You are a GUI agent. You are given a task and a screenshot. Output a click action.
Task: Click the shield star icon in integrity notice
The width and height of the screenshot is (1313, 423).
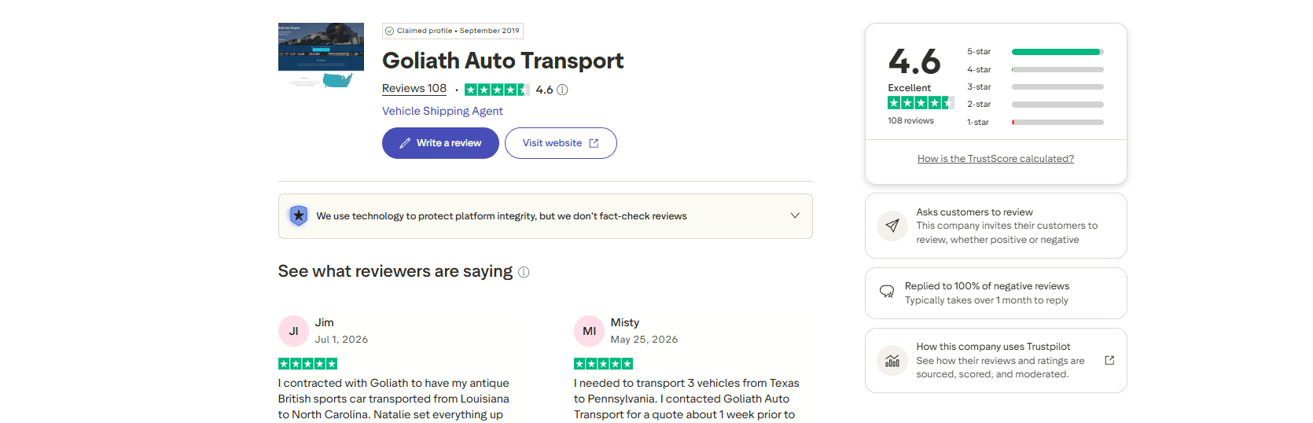[x=299, y=215]
